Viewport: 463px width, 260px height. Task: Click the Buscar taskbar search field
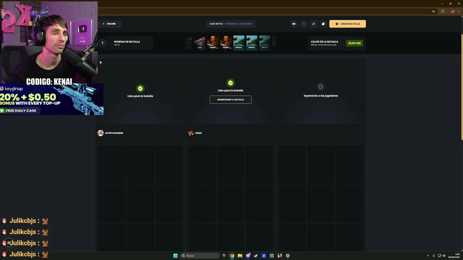[x=200, y=256]
